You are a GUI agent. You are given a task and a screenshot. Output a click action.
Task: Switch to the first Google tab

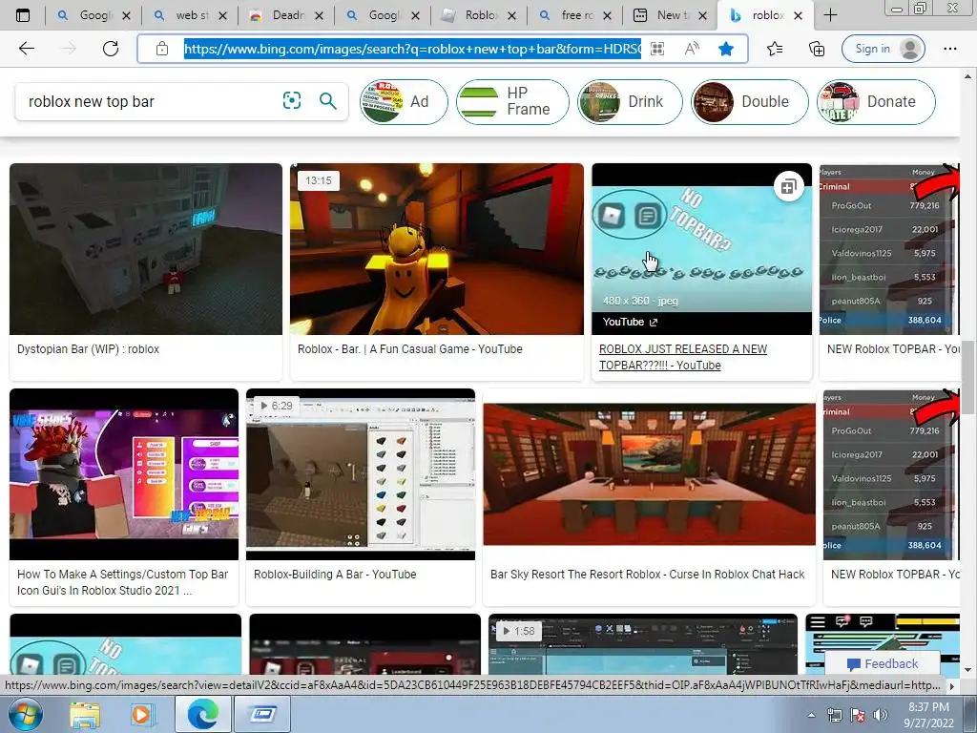coord(94,15)
